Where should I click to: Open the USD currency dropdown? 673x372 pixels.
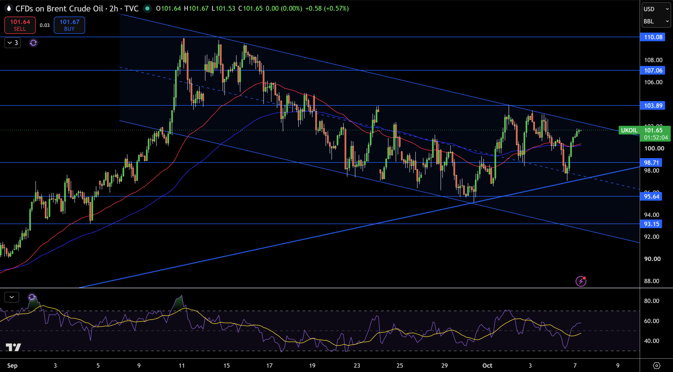tap(656, 9)
